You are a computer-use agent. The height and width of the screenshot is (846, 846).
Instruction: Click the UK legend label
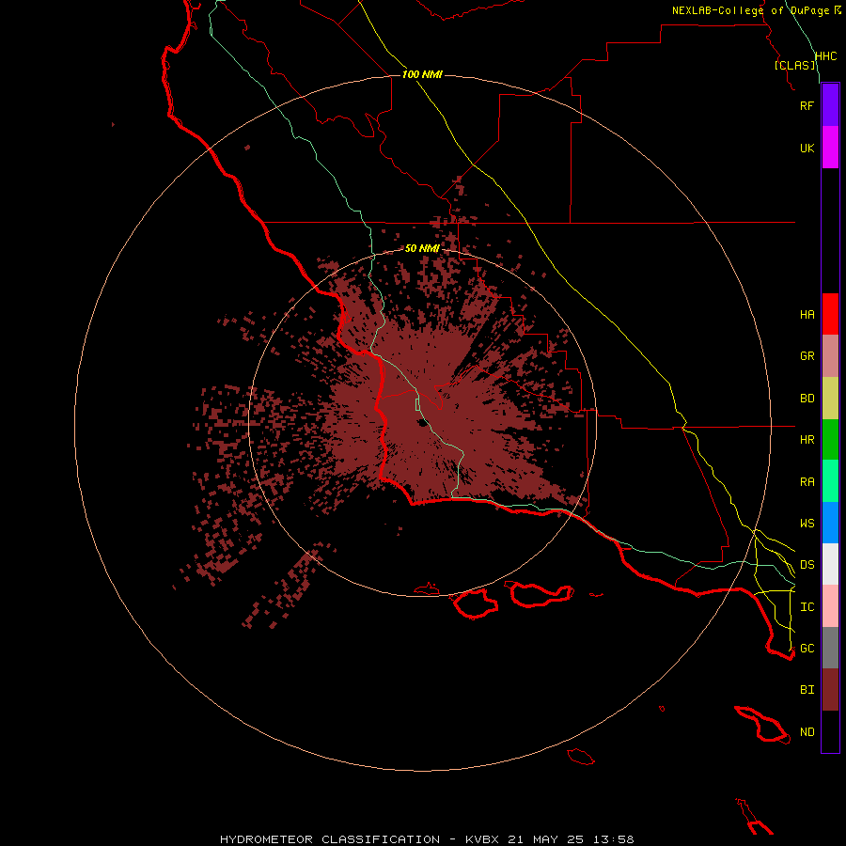(x=807, y=148)
